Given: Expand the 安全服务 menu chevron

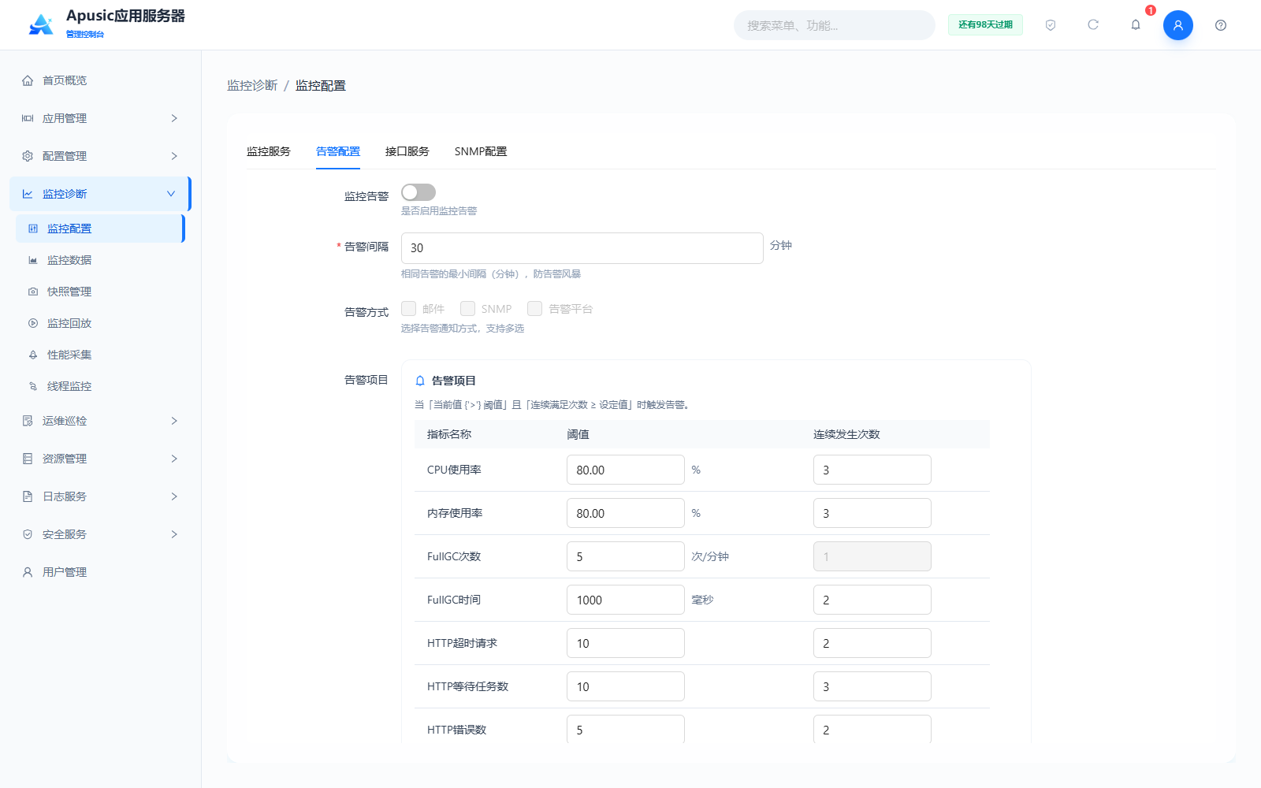Looking at the screenshot, I should coord(174,534).
